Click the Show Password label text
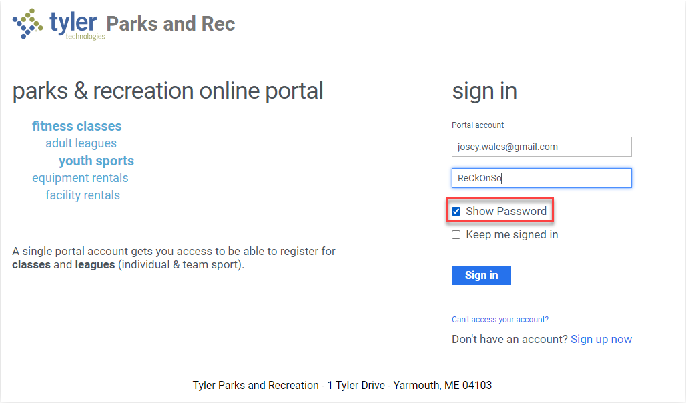This screenshot has width=686, height=403. [506, 212]
